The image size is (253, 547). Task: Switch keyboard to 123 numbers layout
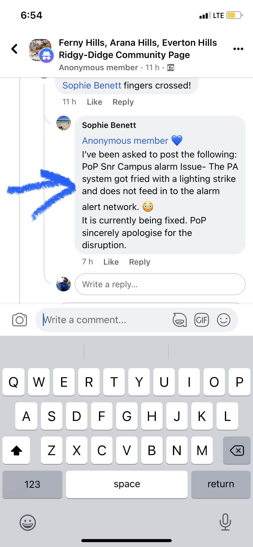[32, 484]
